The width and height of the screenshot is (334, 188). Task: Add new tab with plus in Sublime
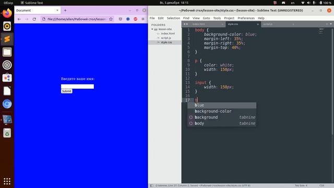[327, 24]
